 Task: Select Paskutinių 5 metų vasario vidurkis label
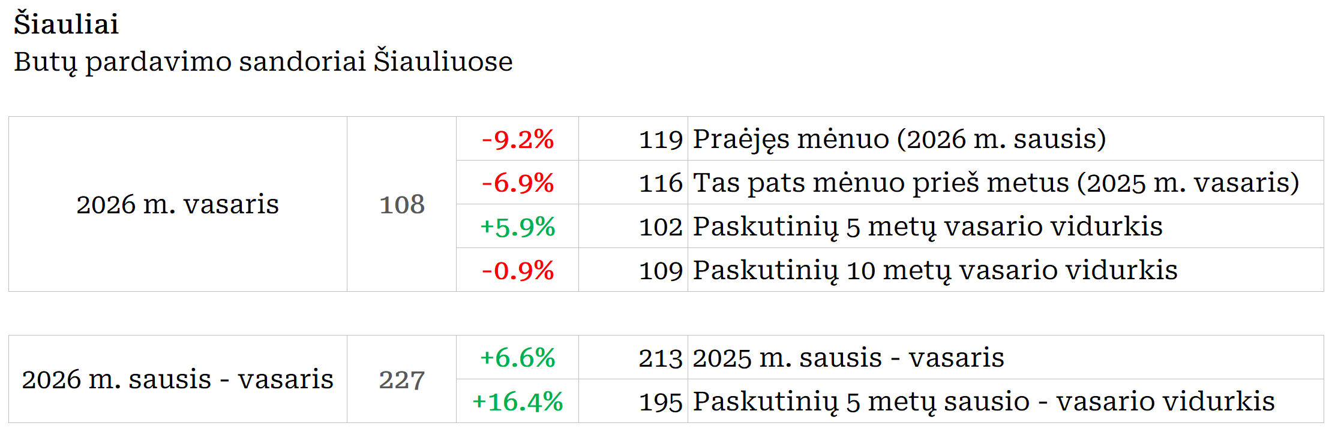click(x=927, y=227)
